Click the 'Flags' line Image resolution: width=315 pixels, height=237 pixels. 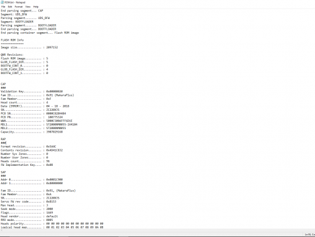point(27,213)
